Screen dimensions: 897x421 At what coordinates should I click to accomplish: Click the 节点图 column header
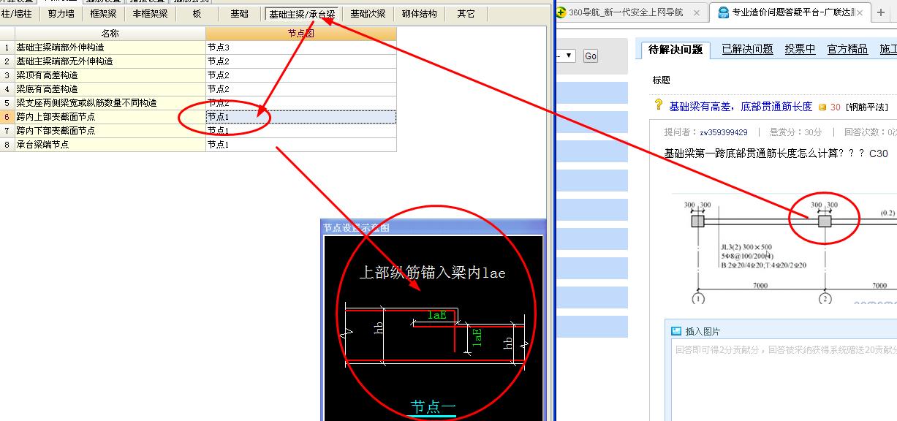pyautogui.click(x=301, y=34)
